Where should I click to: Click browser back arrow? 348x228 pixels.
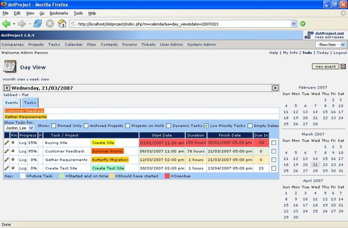[x=6, y=24]
